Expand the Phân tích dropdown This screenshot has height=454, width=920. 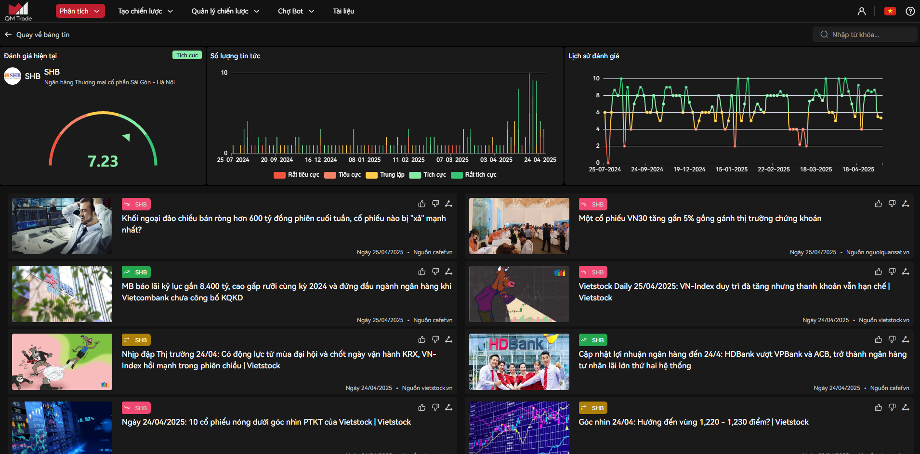[x=80, y=11]
